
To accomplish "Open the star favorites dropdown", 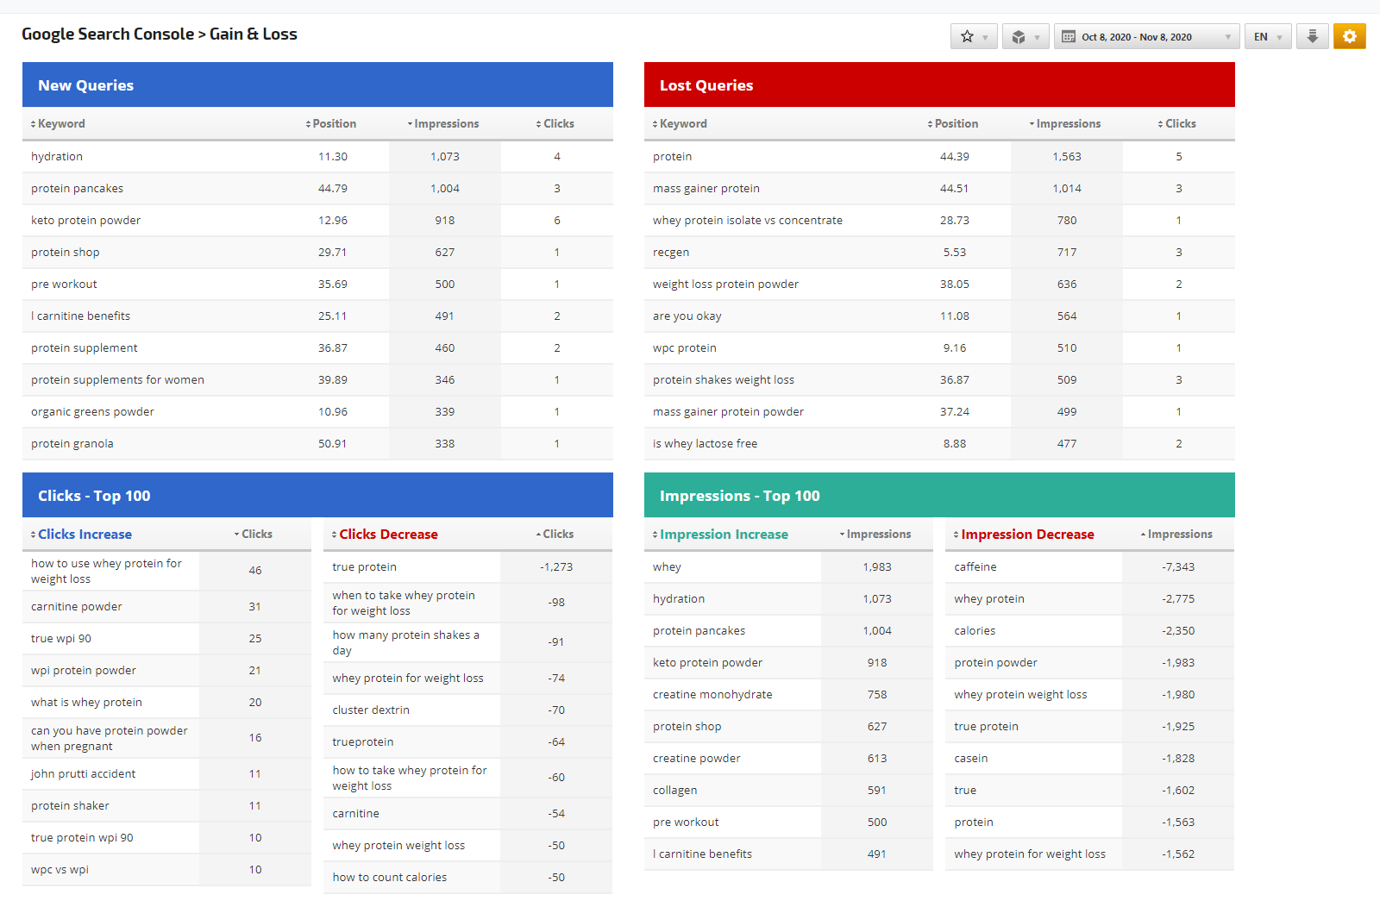I will [x=974, y=36].
